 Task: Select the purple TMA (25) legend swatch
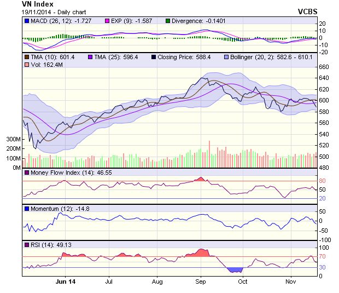point(90,57)
